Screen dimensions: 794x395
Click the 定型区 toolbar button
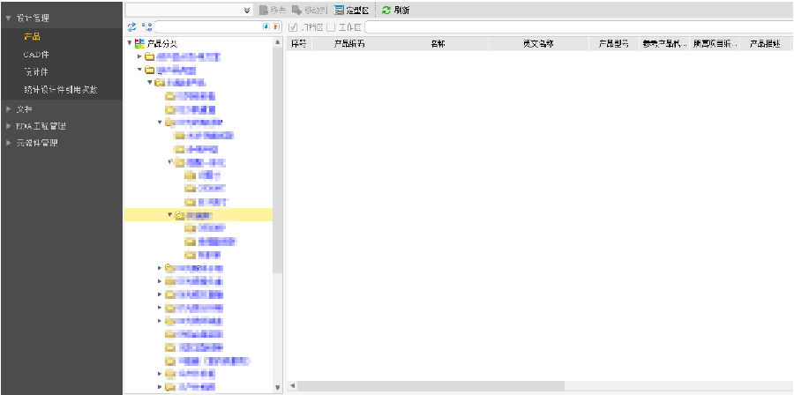tap(351, 10)
